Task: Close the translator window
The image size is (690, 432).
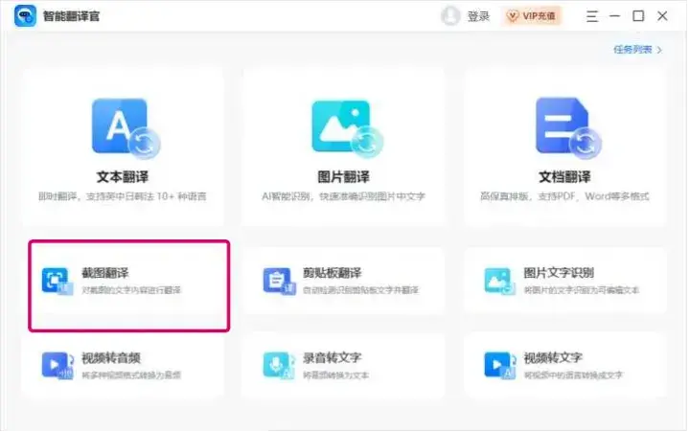Action: click(x=662, y=16)
